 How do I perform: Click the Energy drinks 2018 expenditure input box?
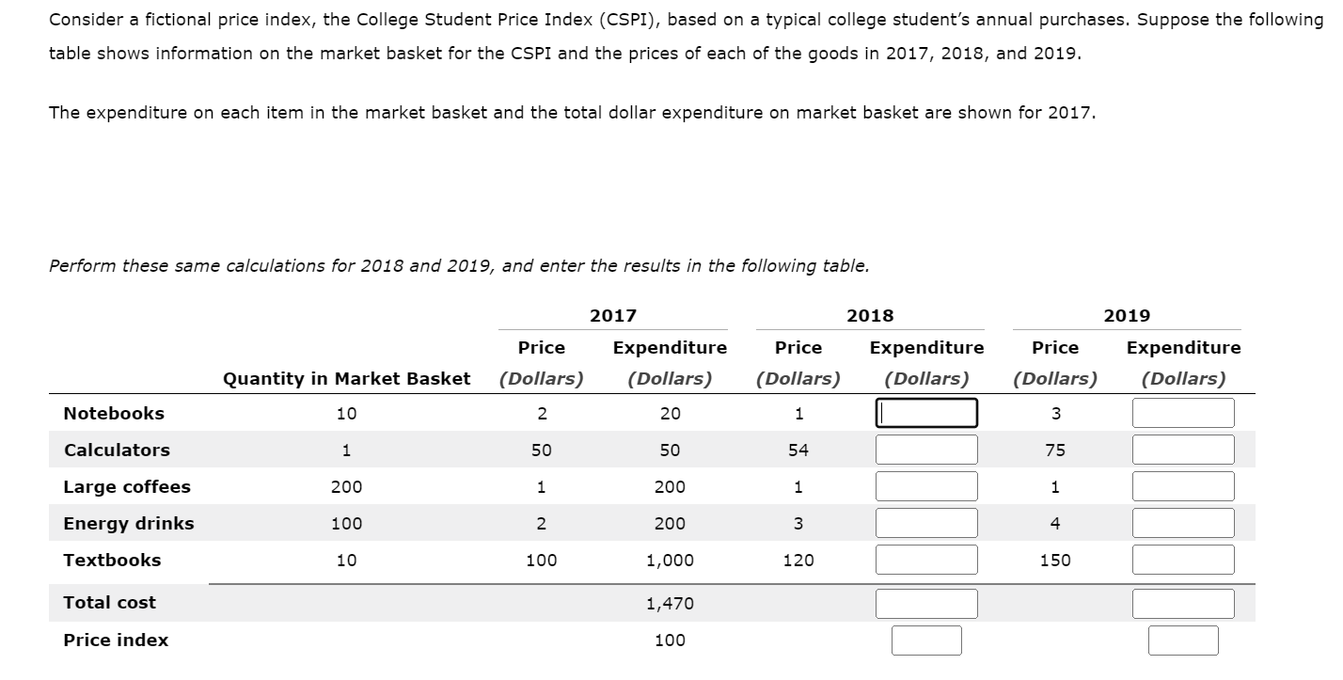tap(926, 522)
